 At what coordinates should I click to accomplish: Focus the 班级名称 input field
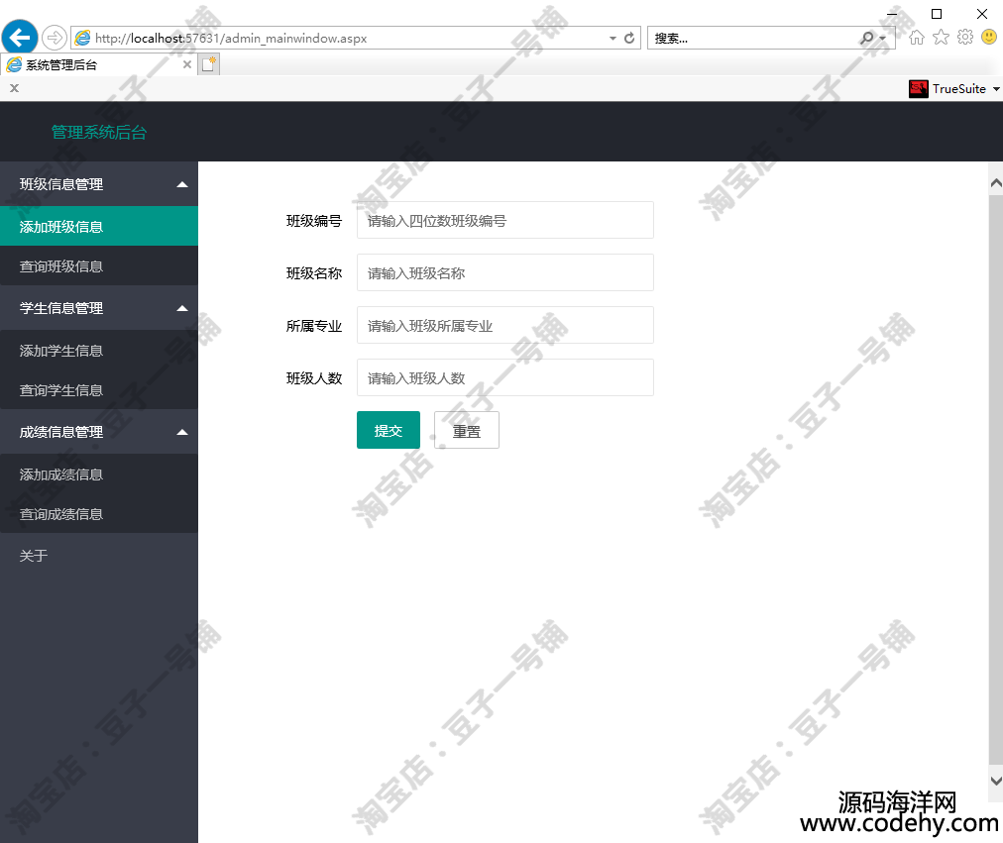point(505,272)
